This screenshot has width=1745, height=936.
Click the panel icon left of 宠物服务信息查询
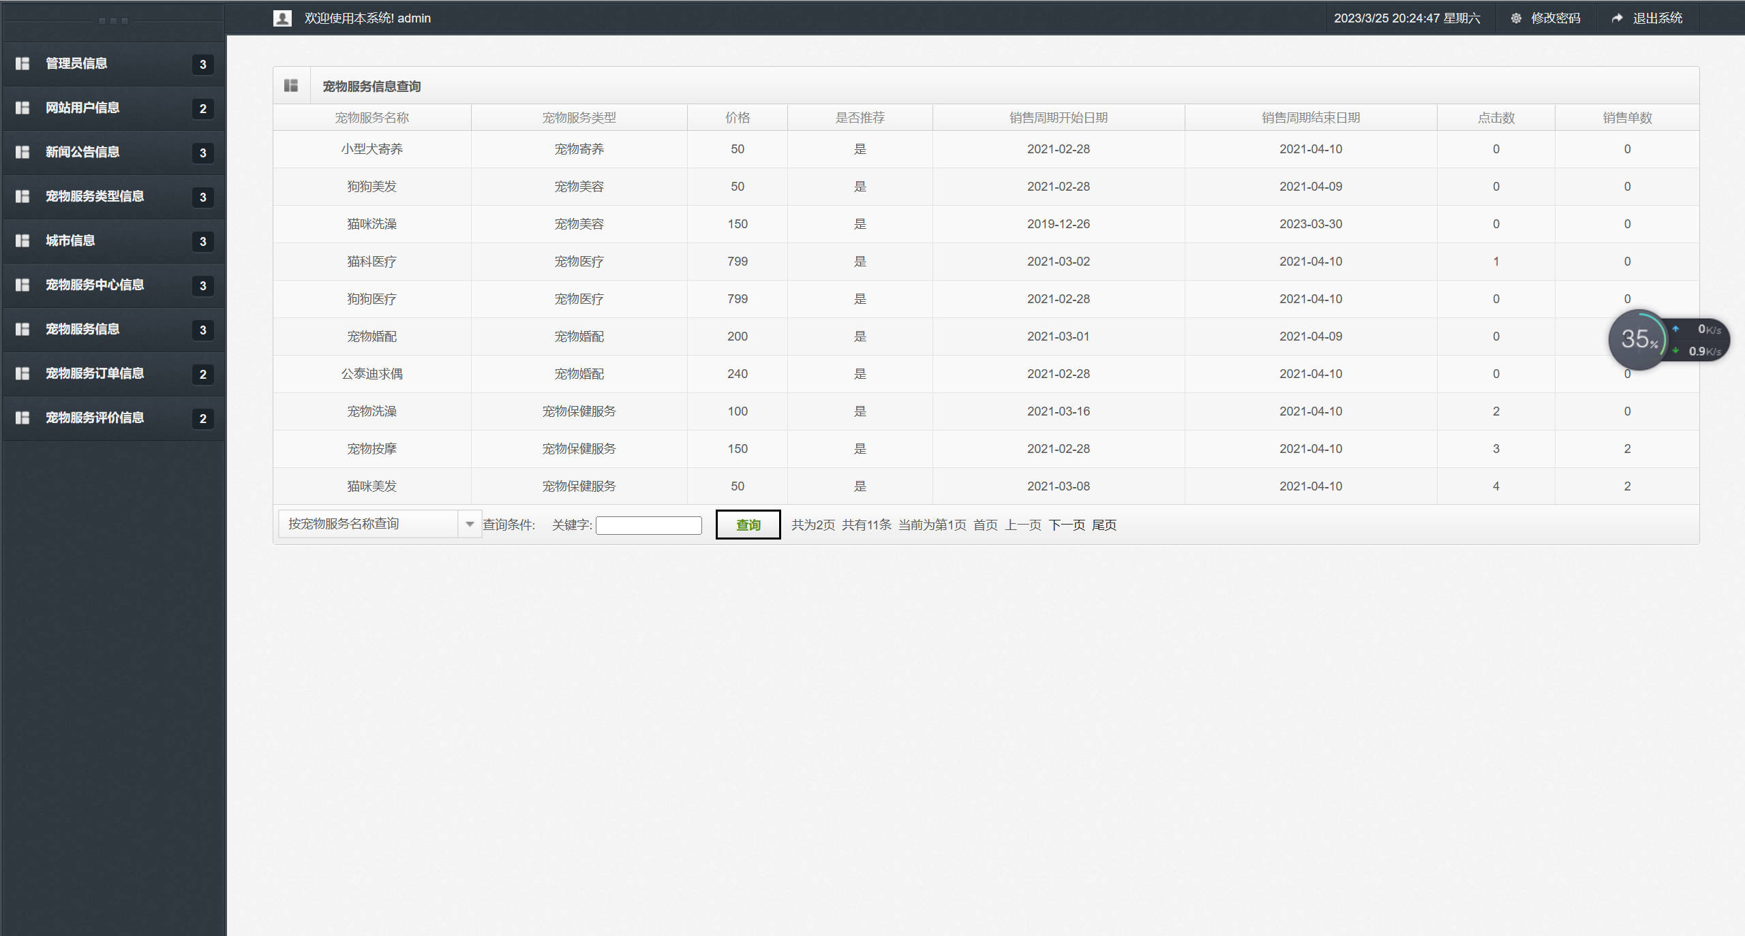[291, 85]
